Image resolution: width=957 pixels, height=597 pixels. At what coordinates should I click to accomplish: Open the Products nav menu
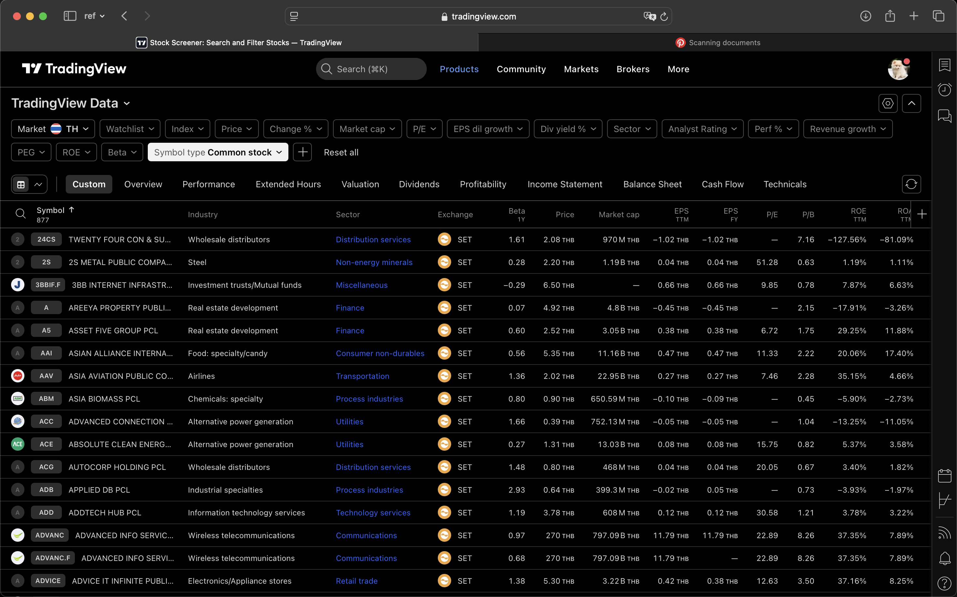pyautogui.click(x=459, y=69)
